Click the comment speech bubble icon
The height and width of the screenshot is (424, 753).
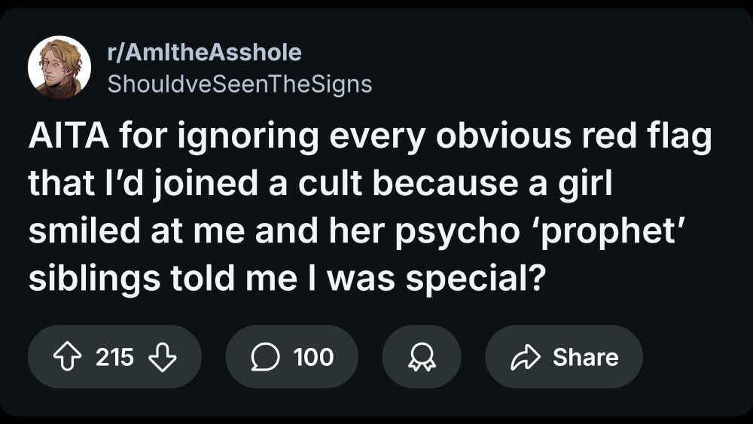click(265, 357)
